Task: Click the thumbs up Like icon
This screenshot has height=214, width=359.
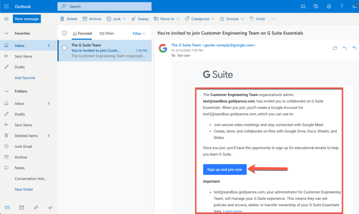Action: pos(335,48)
